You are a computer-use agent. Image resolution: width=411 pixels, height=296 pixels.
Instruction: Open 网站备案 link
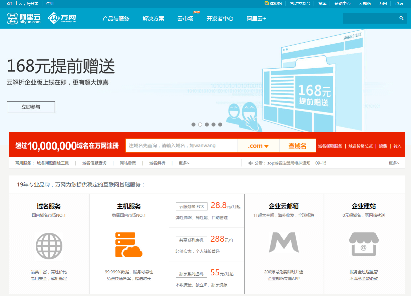click(128, 163)
